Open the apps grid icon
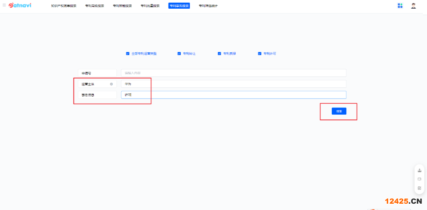This screenshot has width=427, height=210. click(x=400, y=6)
